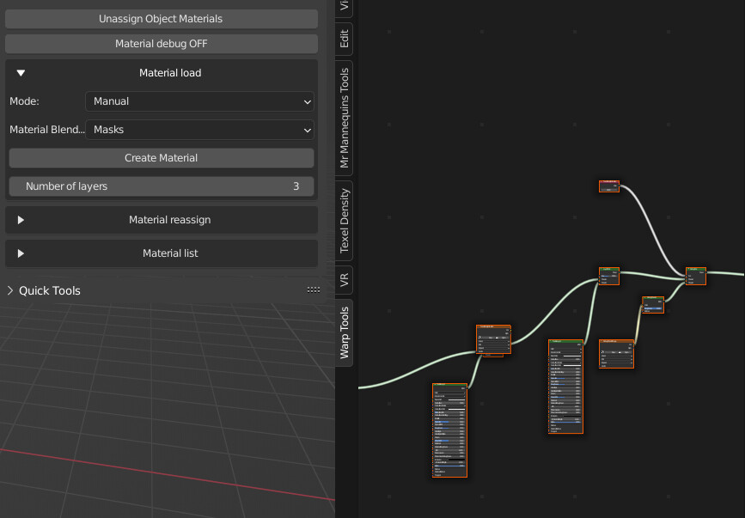Select the Edit sidebar tab

tap(343, 39)
